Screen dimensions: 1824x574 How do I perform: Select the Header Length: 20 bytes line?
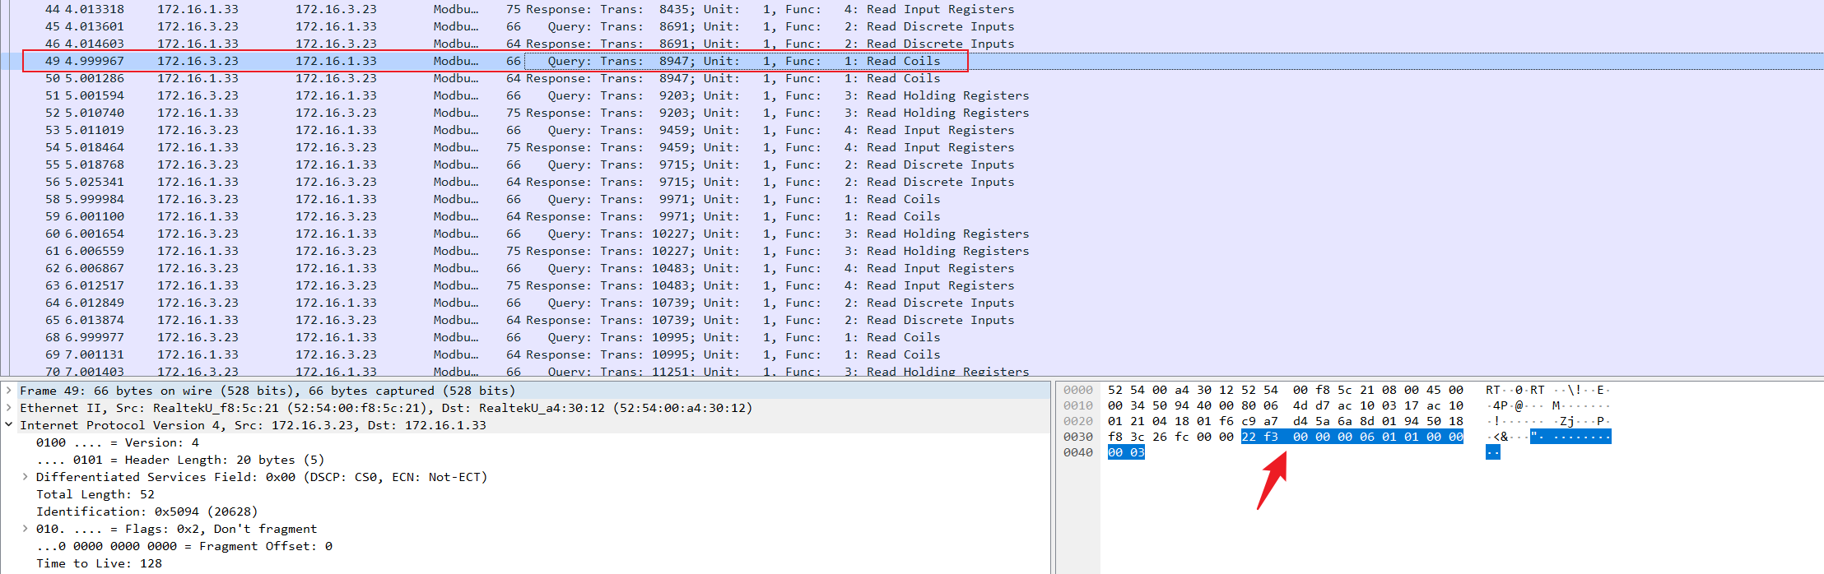pyautogui.click(x=179, y=460)
